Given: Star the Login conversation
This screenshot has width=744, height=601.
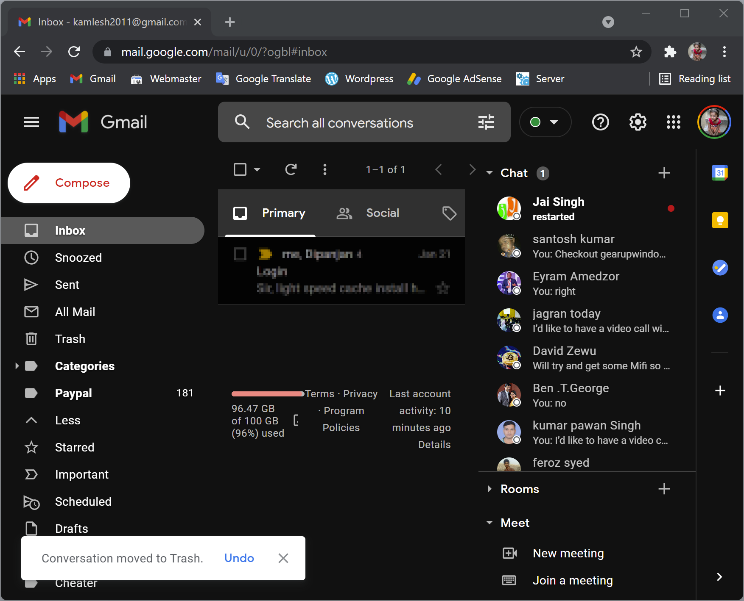Looking at the screenshot, I should pyautogui.click(x=442, y=288).
